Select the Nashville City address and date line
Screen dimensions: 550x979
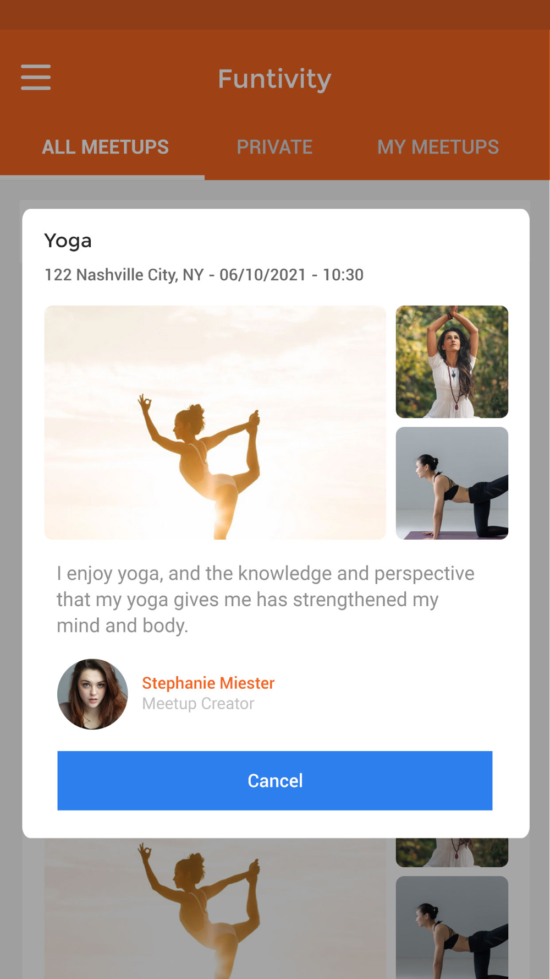click(204, 275)
